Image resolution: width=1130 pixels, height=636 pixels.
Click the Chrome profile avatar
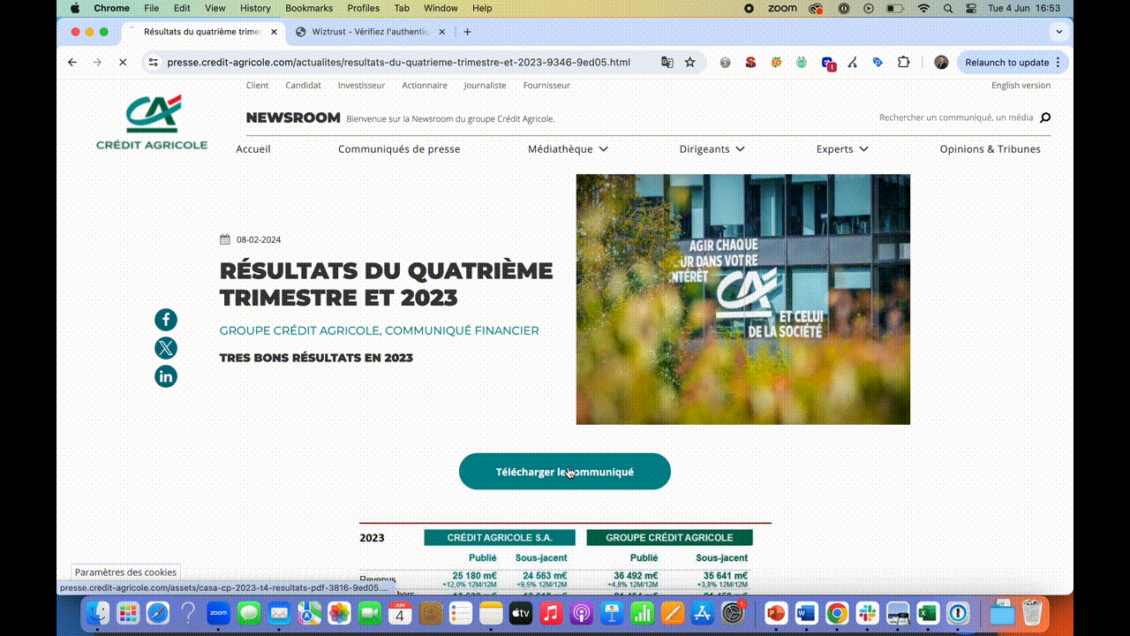coord(941,62)
